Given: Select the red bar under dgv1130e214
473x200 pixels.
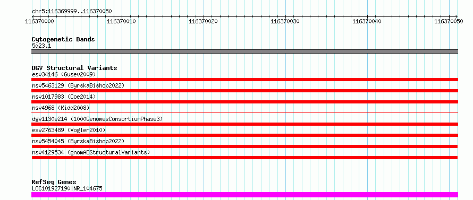Looking at the screenshot, I should coord(244,124).
